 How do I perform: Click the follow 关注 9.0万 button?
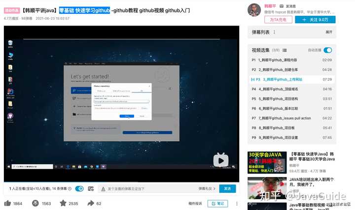coord(315,20)
